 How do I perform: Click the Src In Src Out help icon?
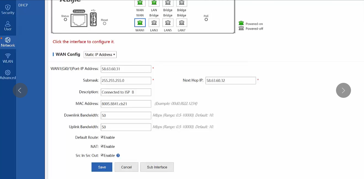click(118, 155)
